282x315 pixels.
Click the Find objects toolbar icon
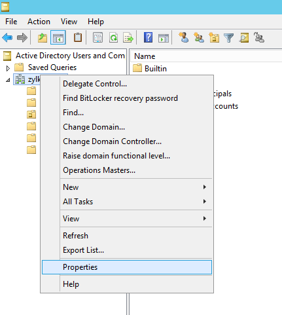pyautogui.click(x=244, y=38)
